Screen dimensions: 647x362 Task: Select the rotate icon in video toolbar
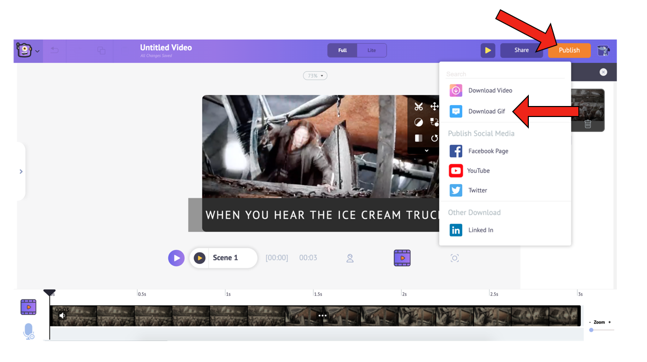pos(435,138)
